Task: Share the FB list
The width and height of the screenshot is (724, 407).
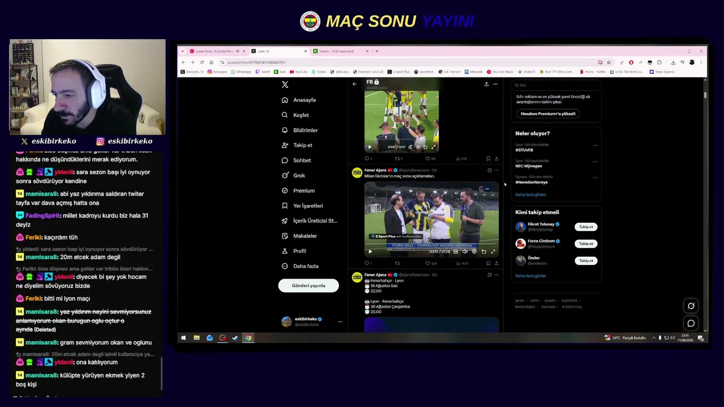Action: click(486, 84)
